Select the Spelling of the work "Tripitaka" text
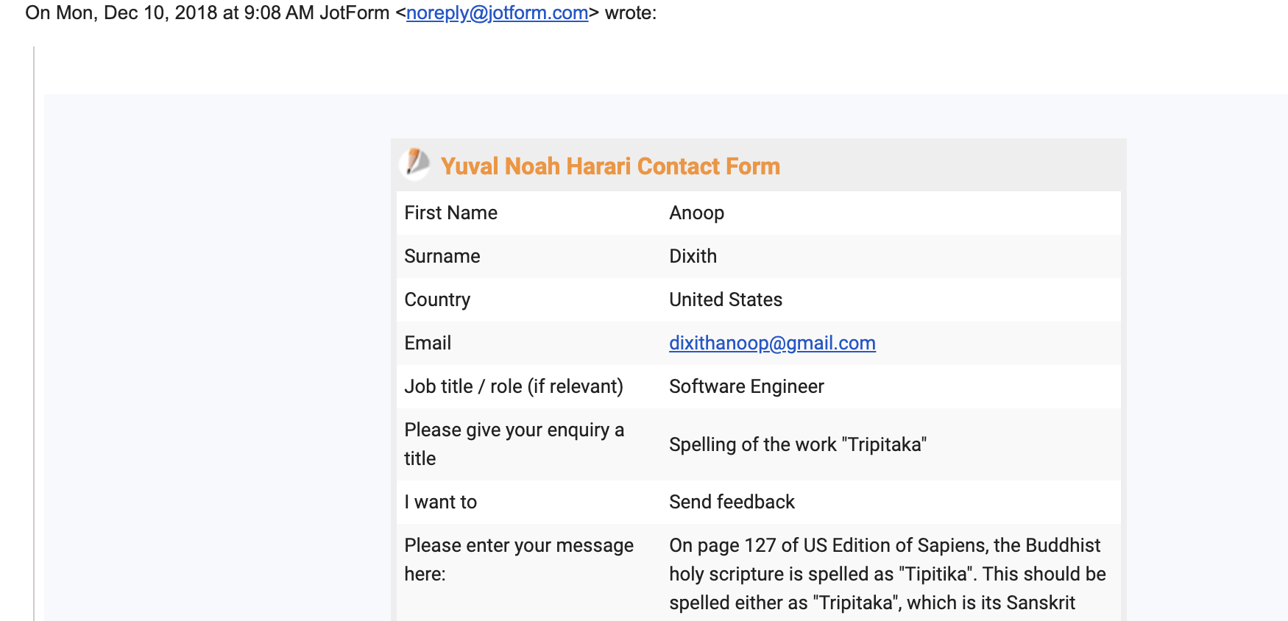 coord(798,444)
